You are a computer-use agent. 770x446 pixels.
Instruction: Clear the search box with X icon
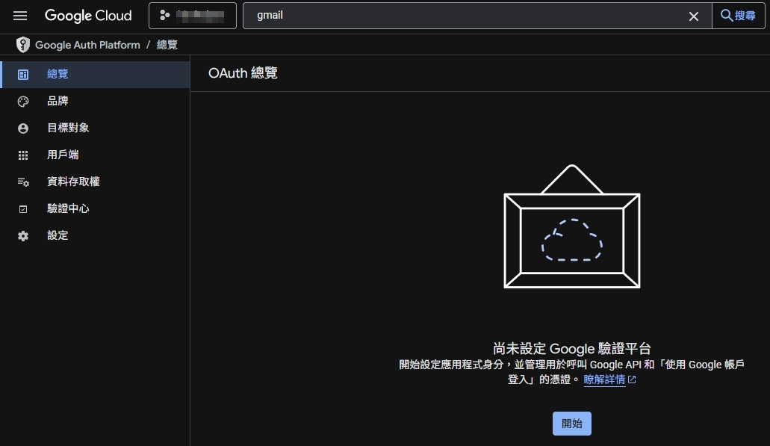point(694,16)
